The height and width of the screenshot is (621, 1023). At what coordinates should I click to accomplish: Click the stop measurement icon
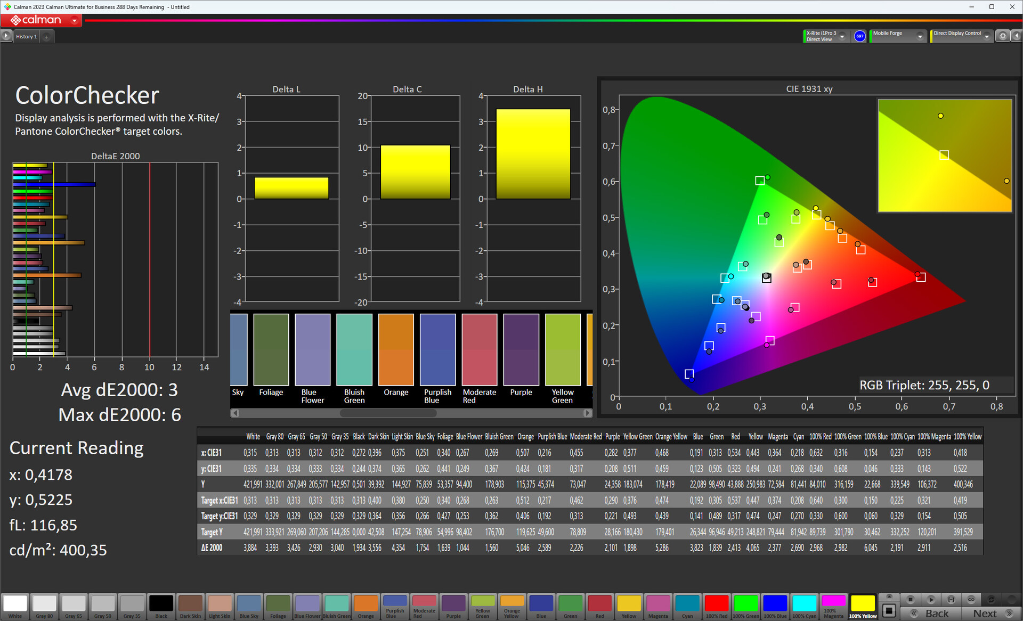911,600
